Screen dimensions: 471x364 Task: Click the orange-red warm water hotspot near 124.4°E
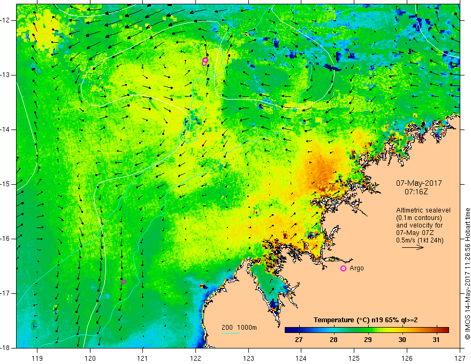(323, 171)
